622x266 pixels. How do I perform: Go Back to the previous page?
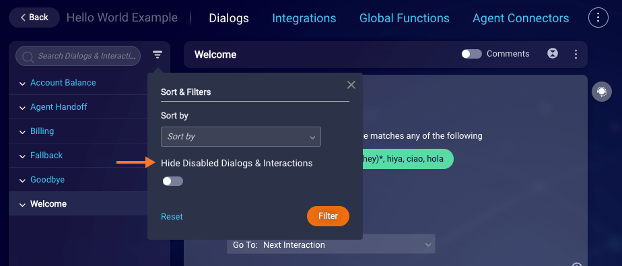pyautogui.click(x=34, y=18)
